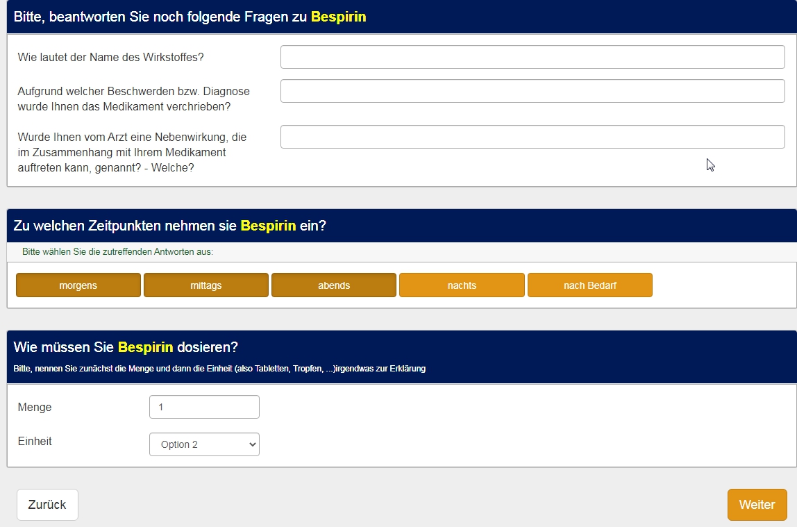
Task: Click the heading 'Wie müssen Sie Bespirin dosieren?'
Action: (126, 347)
